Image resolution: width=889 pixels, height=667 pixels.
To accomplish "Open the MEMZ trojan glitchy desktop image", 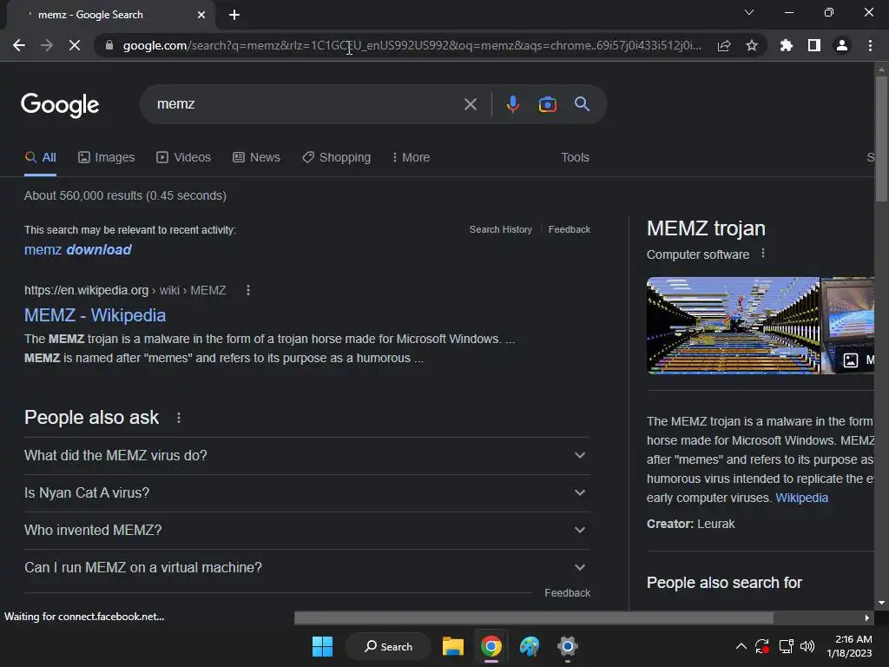I will click(x=733, y=326).
